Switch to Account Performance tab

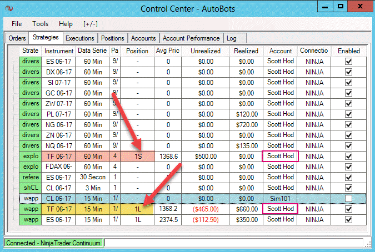click(191, 38)
